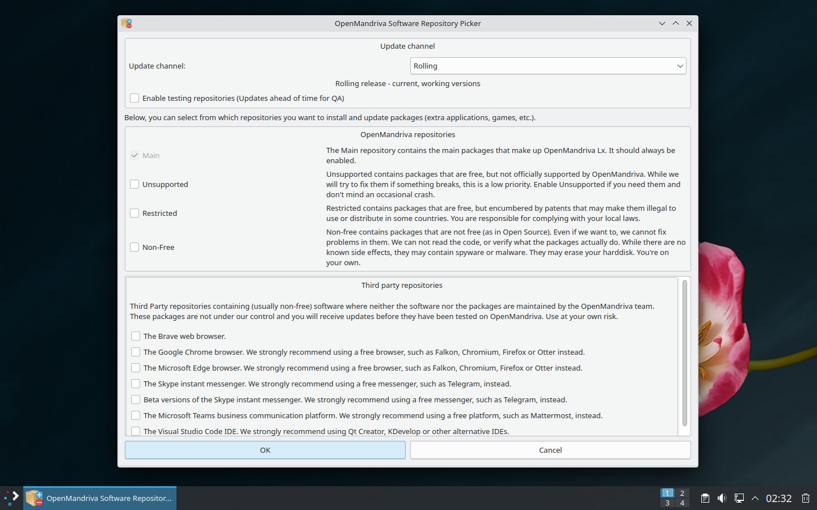Screen dimensions: 817x510
Task: Check the Visual Studio Code IDE repository
Action: tap(136, 431)
